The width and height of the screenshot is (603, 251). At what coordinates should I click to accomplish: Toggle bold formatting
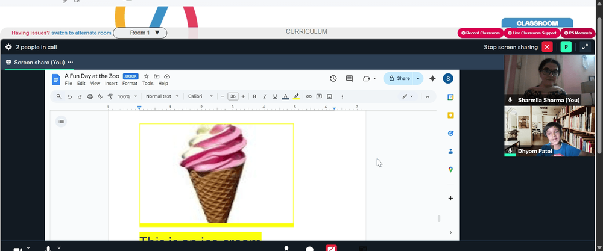[254, 96]
